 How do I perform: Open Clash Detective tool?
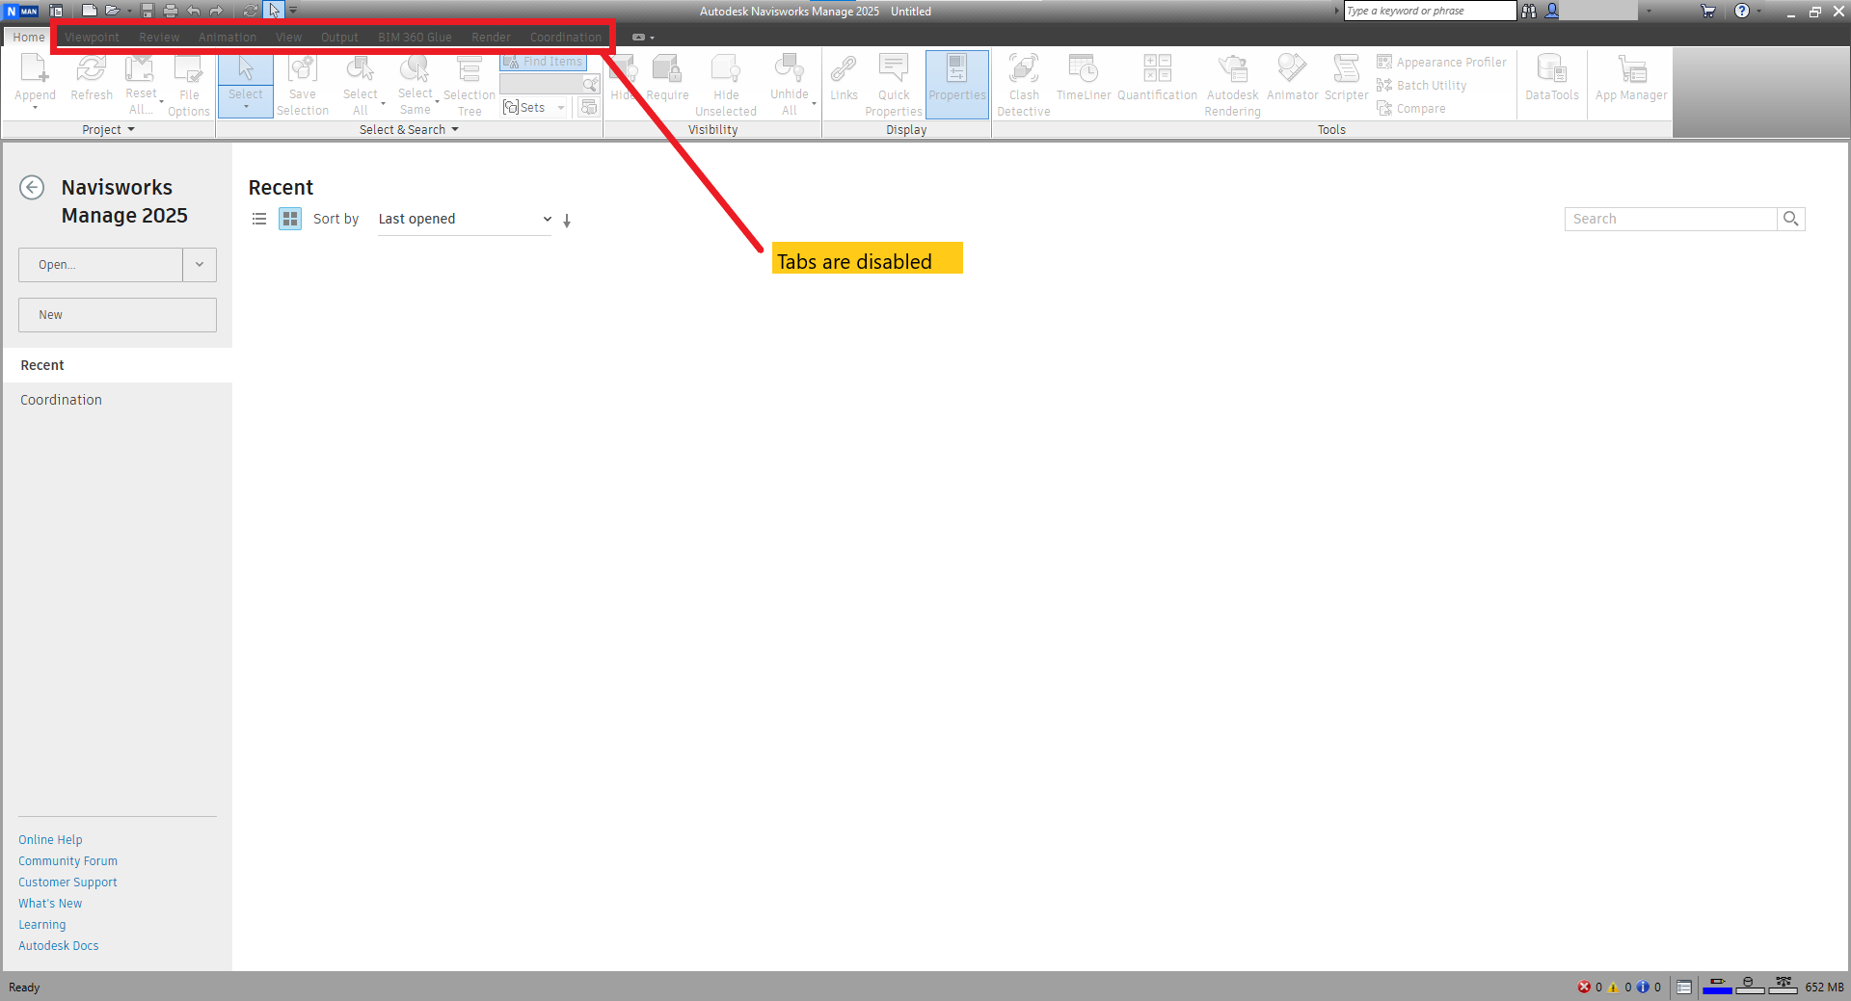[1022, 84]
